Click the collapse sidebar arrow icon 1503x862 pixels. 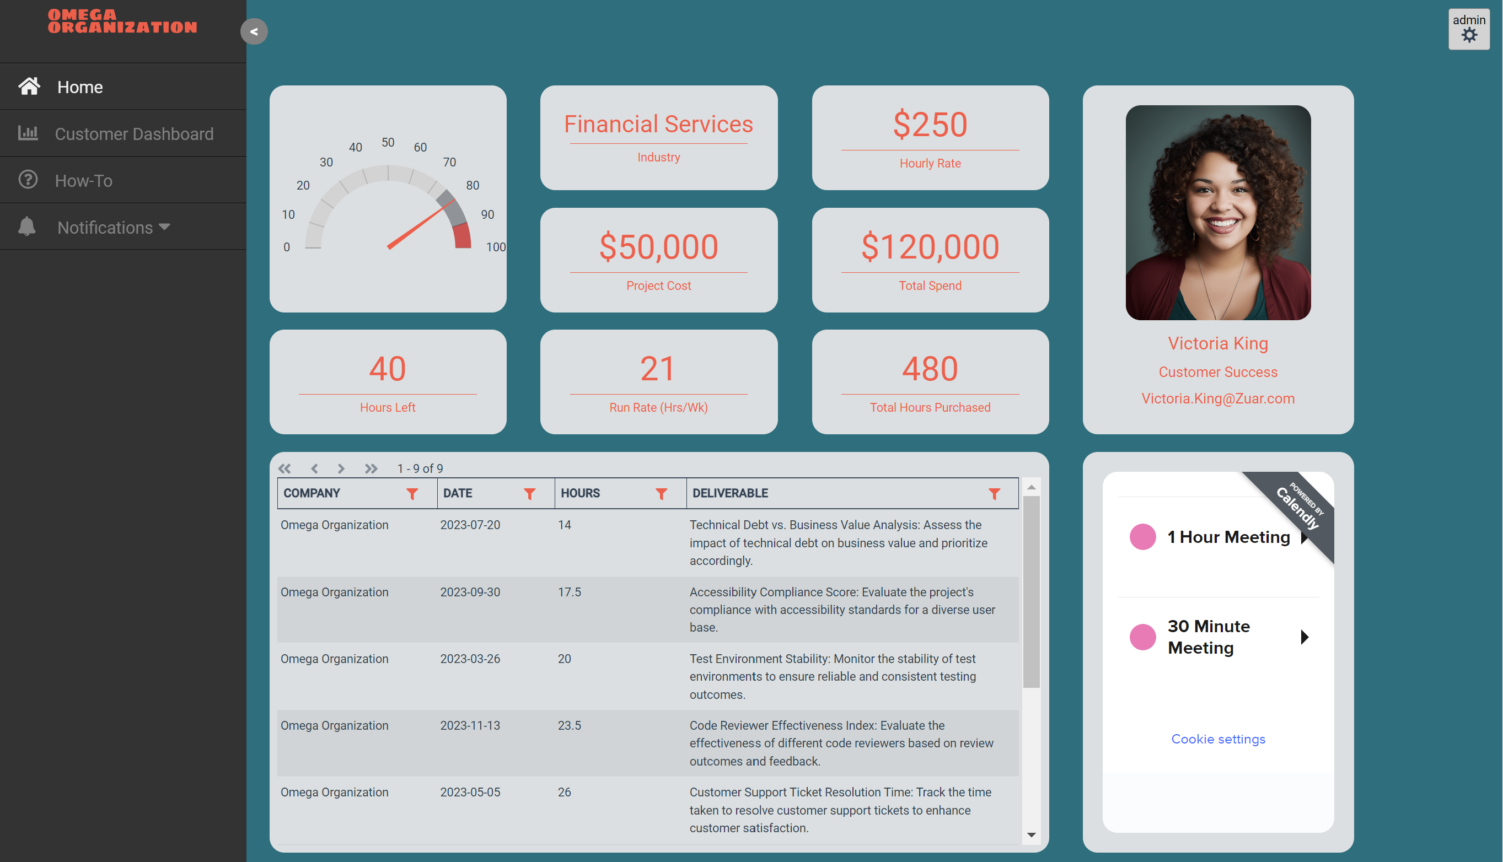coord(254,32)
